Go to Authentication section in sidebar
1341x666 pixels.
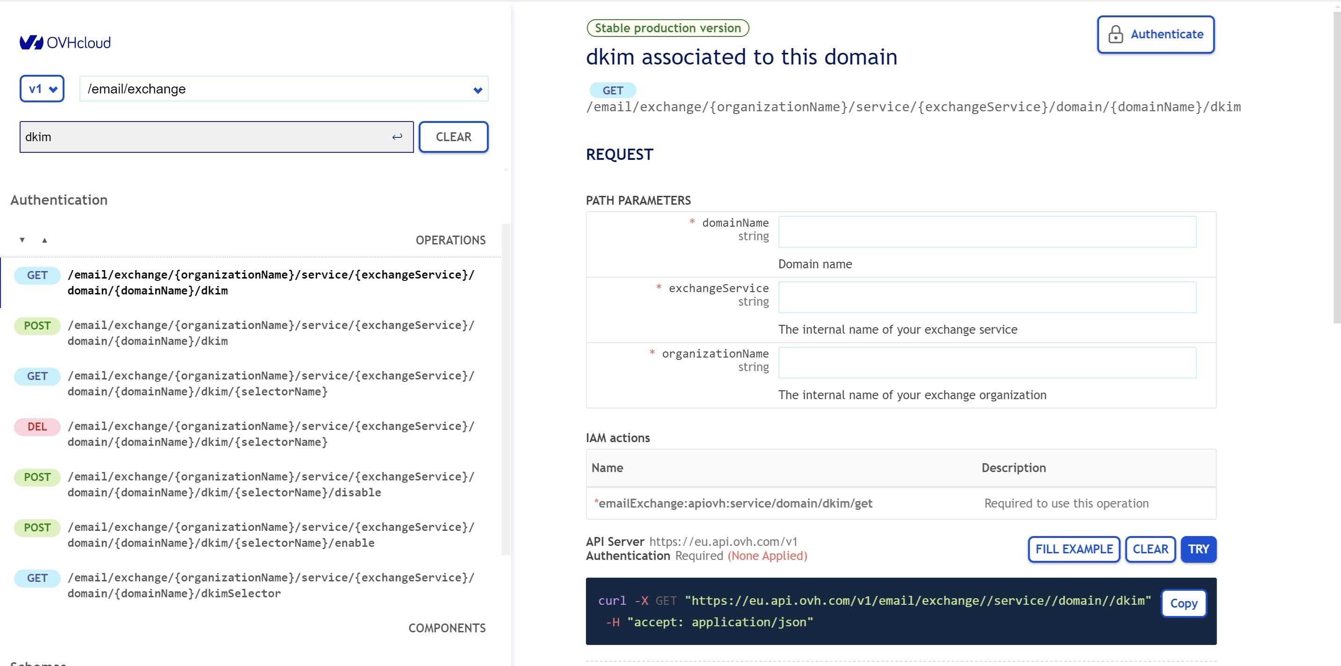coord(59,200)
